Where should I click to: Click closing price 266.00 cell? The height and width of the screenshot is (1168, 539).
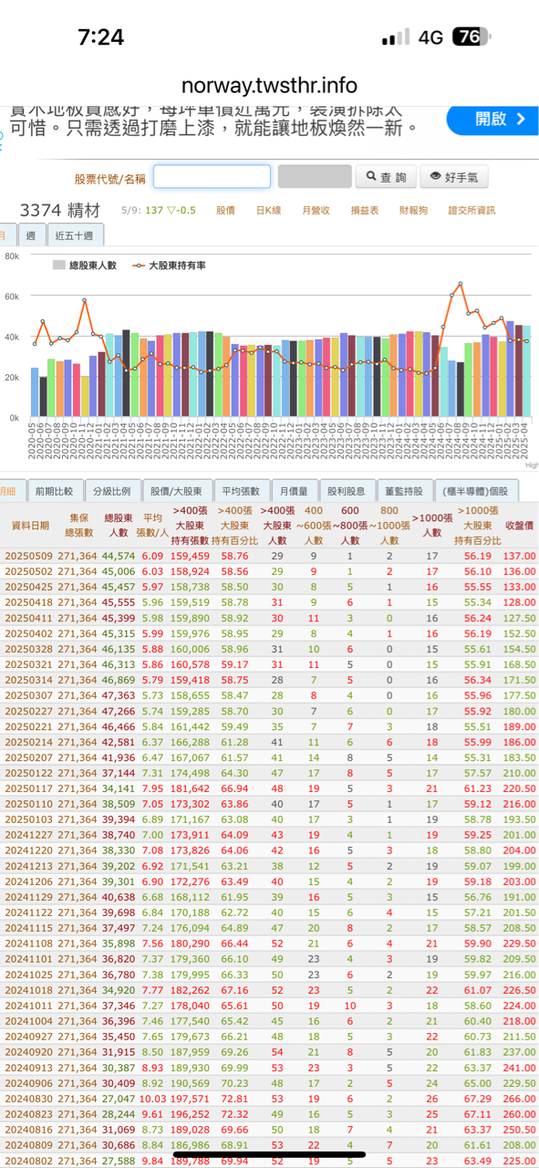pos(519,1099)
